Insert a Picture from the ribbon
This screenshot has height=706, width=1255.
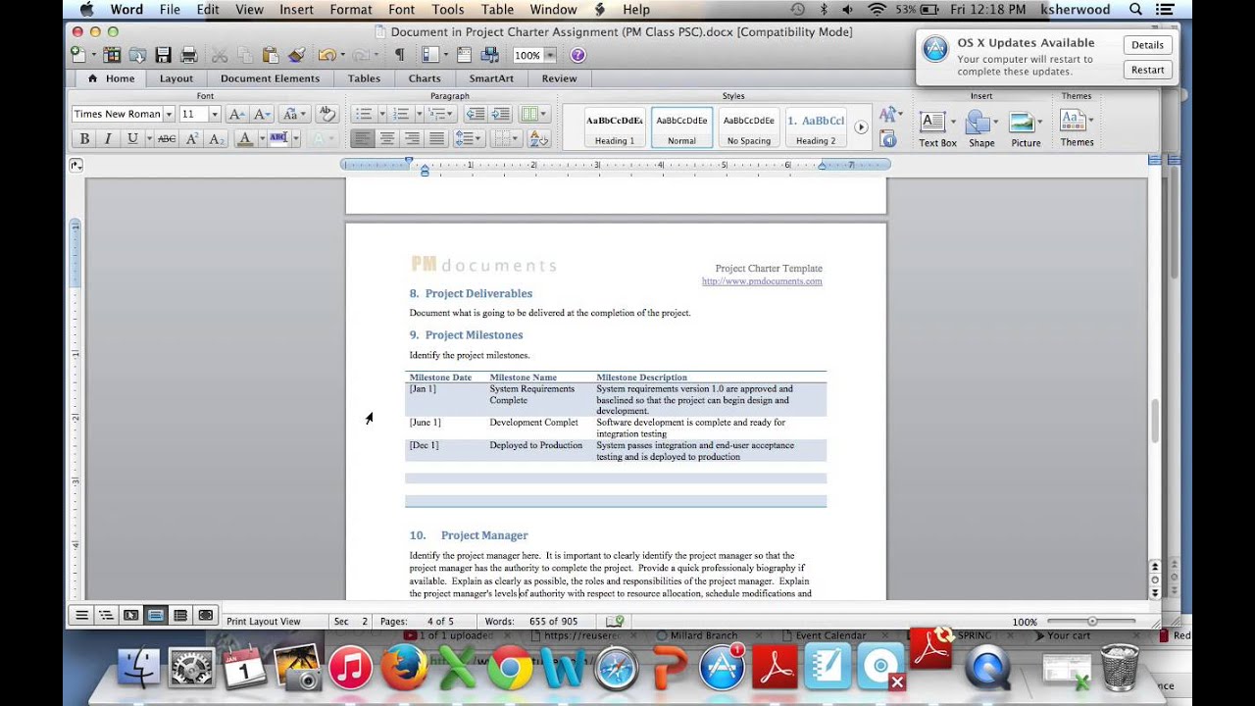point(1026,128)
